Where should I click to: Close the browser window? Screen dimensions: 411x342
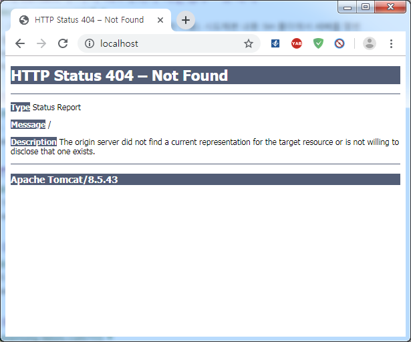(x=390, y=7)
